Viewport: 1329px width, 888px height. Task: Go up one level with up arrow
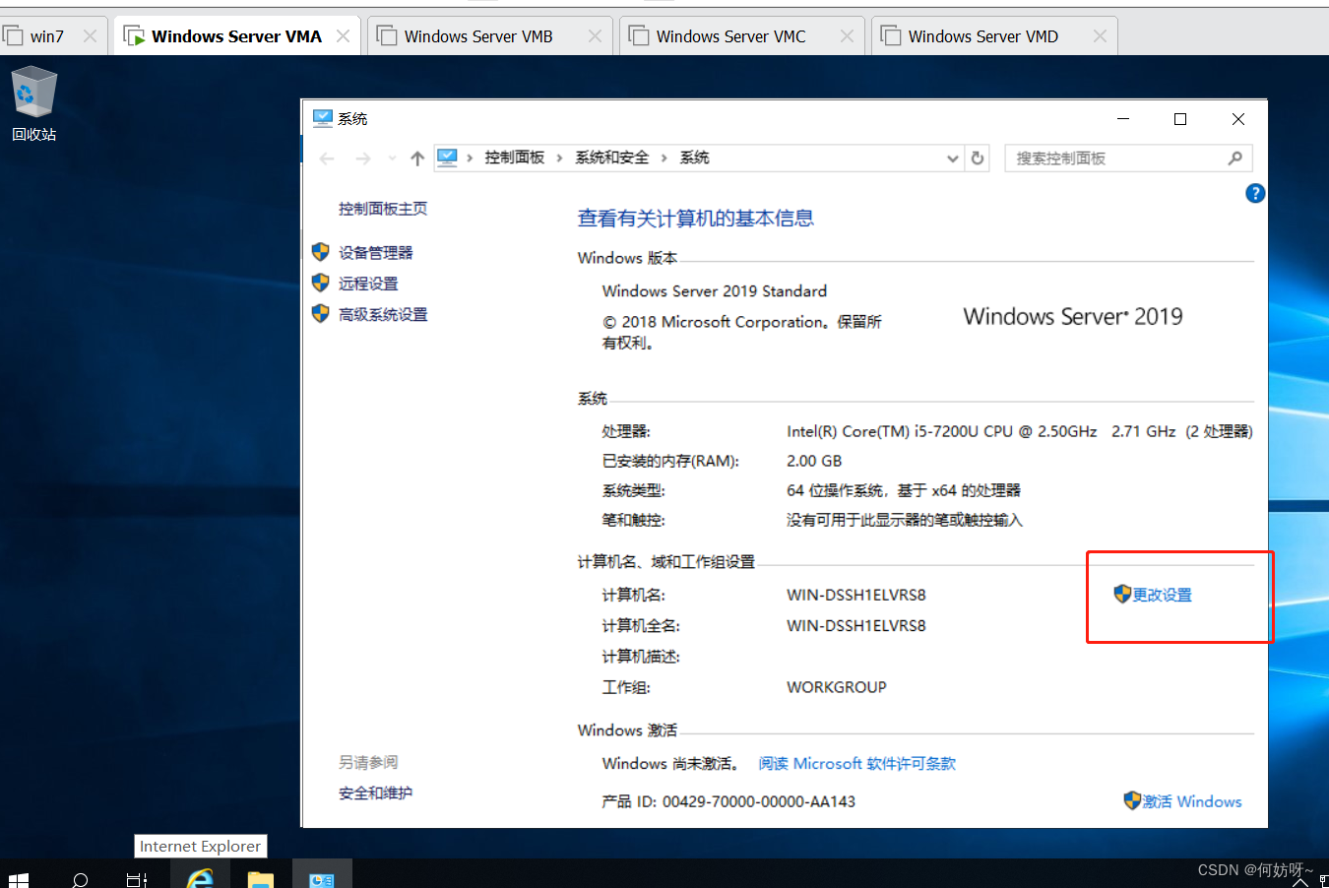[417, 159]
